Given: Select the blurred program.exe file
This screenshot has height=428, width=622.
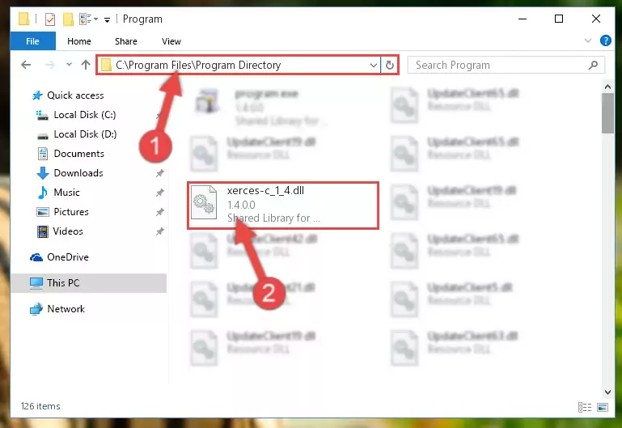Looking at the screenshot, I should pyautogui.click(x=260, y=106).
